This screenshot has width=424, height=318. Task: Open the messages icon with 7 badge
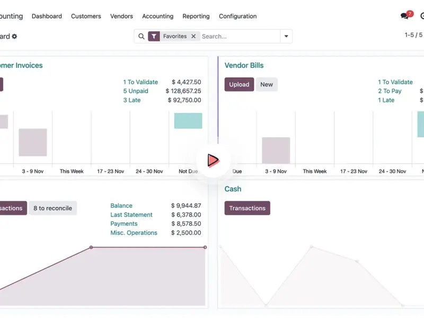point(405,16)
